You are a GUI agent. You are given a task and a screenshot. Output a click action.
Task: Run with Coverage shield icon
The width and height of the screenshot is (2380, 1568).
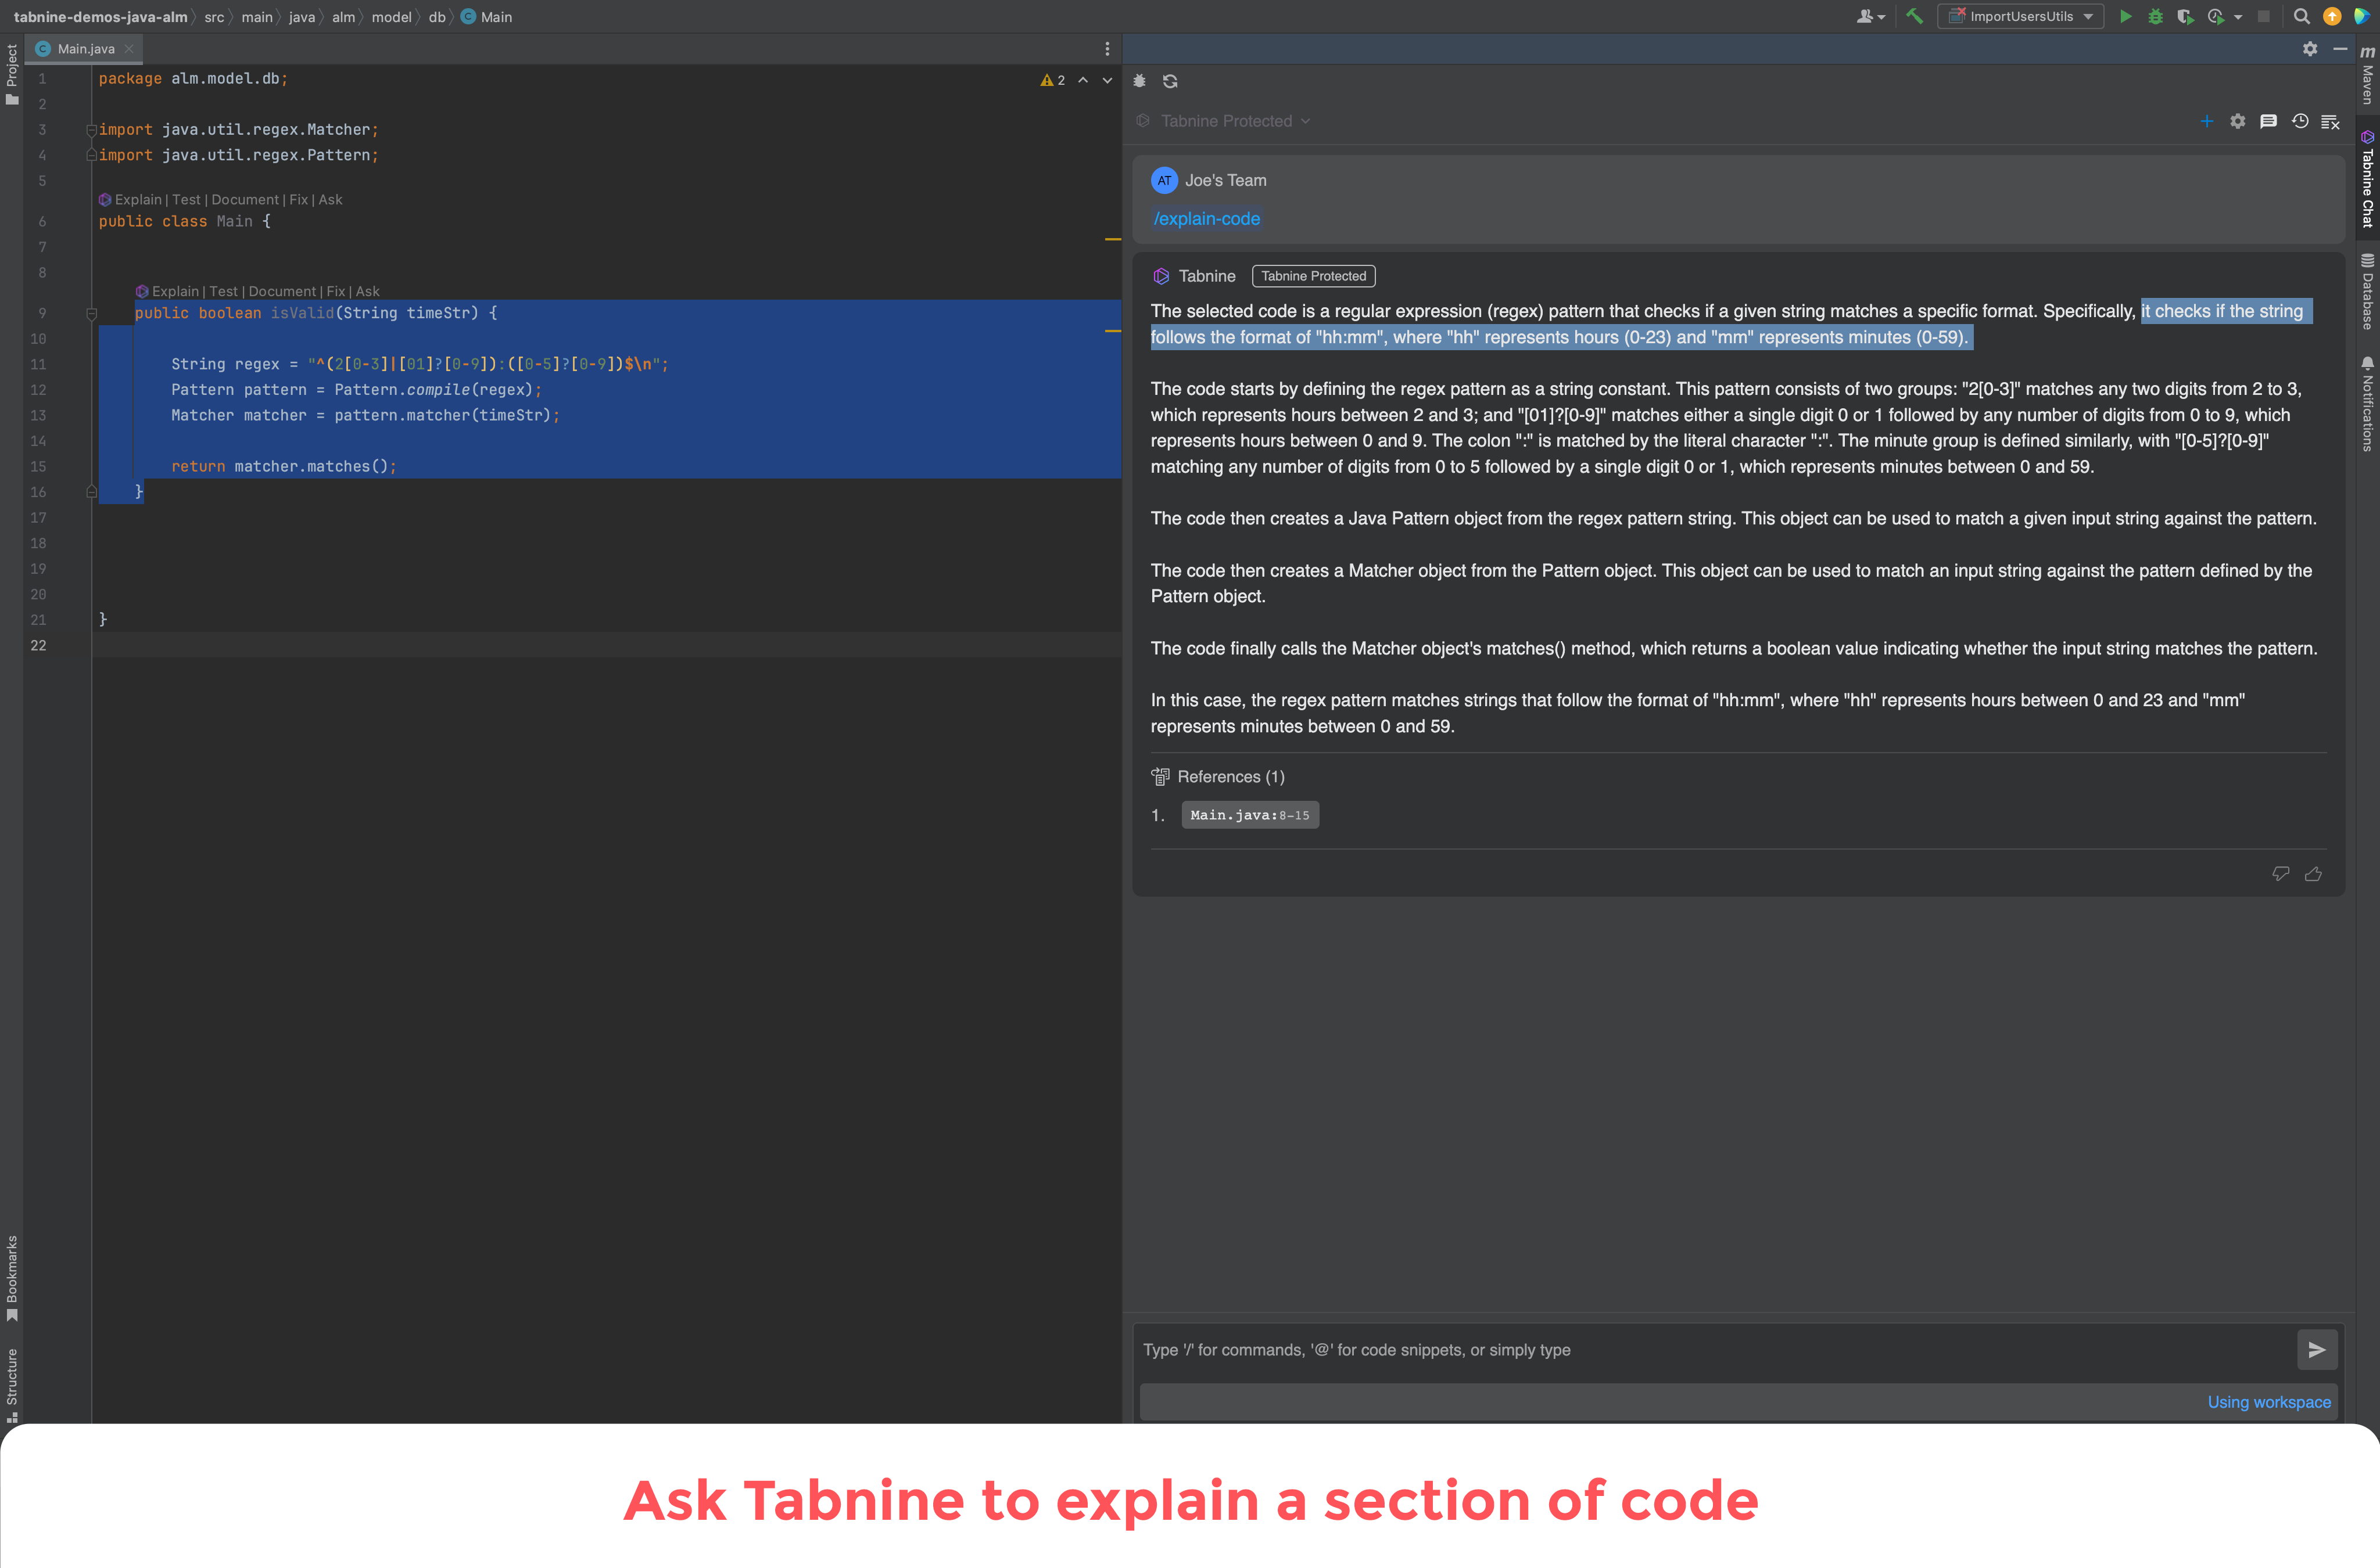pos(2185,17)
